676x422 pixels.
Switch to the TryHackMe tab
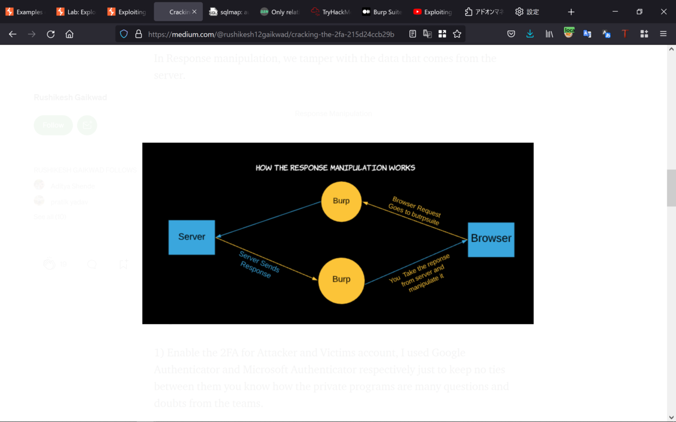[x=331, y=12]
